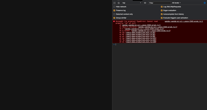Uncheck the Preserve log option
The image size is (207, 110).
[x=114, y=10]
